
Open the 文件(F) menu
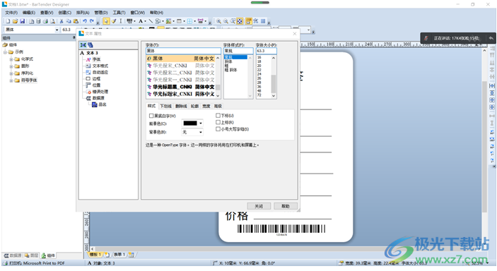click(11, 13)
